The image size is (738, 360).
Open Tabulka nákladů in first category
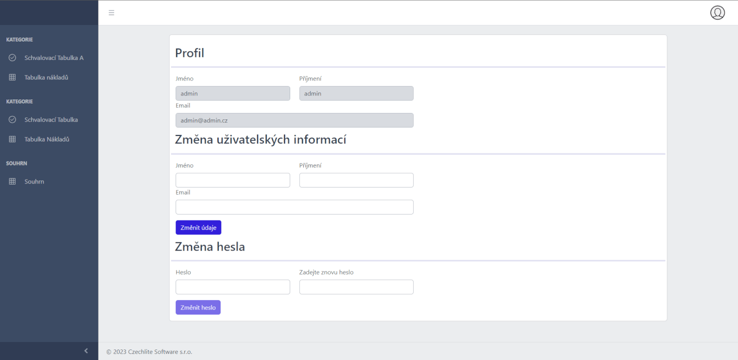49,77
